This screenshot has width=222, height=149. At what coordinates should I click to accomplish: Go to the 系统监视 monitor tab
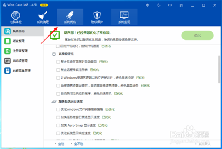click(124, 17)
